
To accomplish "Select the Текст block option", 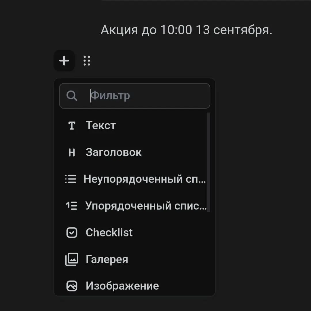I will (101, 126).
